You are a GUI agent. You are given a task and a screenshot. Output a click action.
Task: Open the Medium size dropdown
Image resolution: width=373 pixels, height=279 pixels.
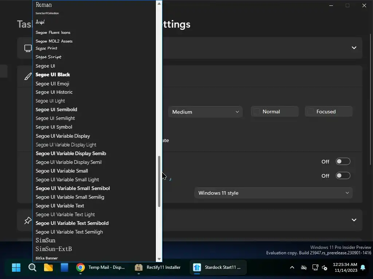(x=205, y=112)
